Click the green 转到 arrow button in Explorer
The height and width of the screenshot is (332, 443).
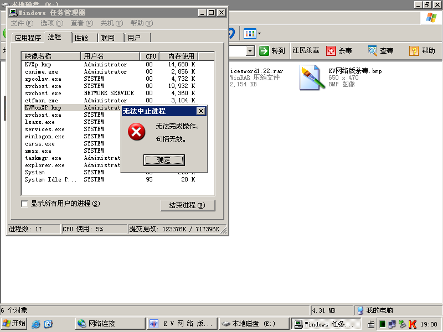click(x=264, y=51)
